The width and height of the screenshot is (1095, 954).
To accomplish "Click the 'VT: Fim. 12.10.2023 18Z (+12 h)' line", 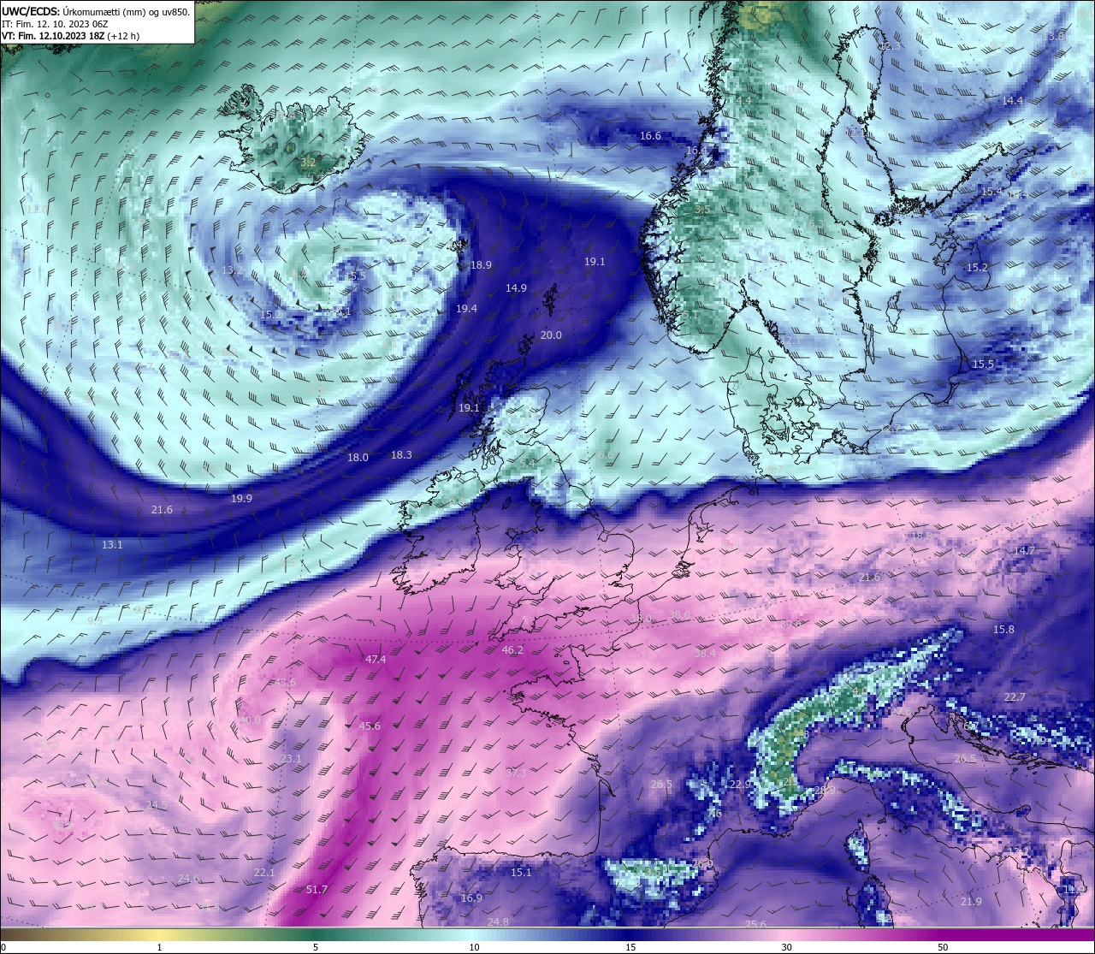I will click(70, 36).
